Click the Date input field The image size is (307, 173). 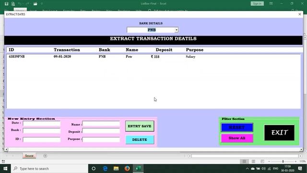coord(42,124)
